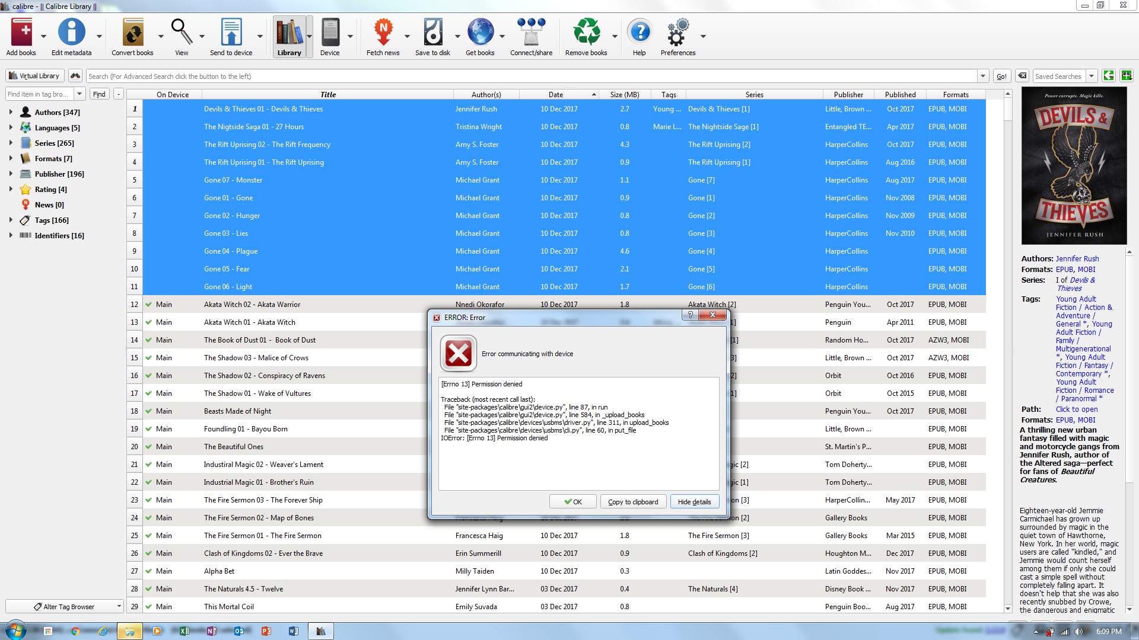Viewport: 1139px width, 640px height.
Task: Open the Saved Searches dropdown
Action: point(1092,76)
